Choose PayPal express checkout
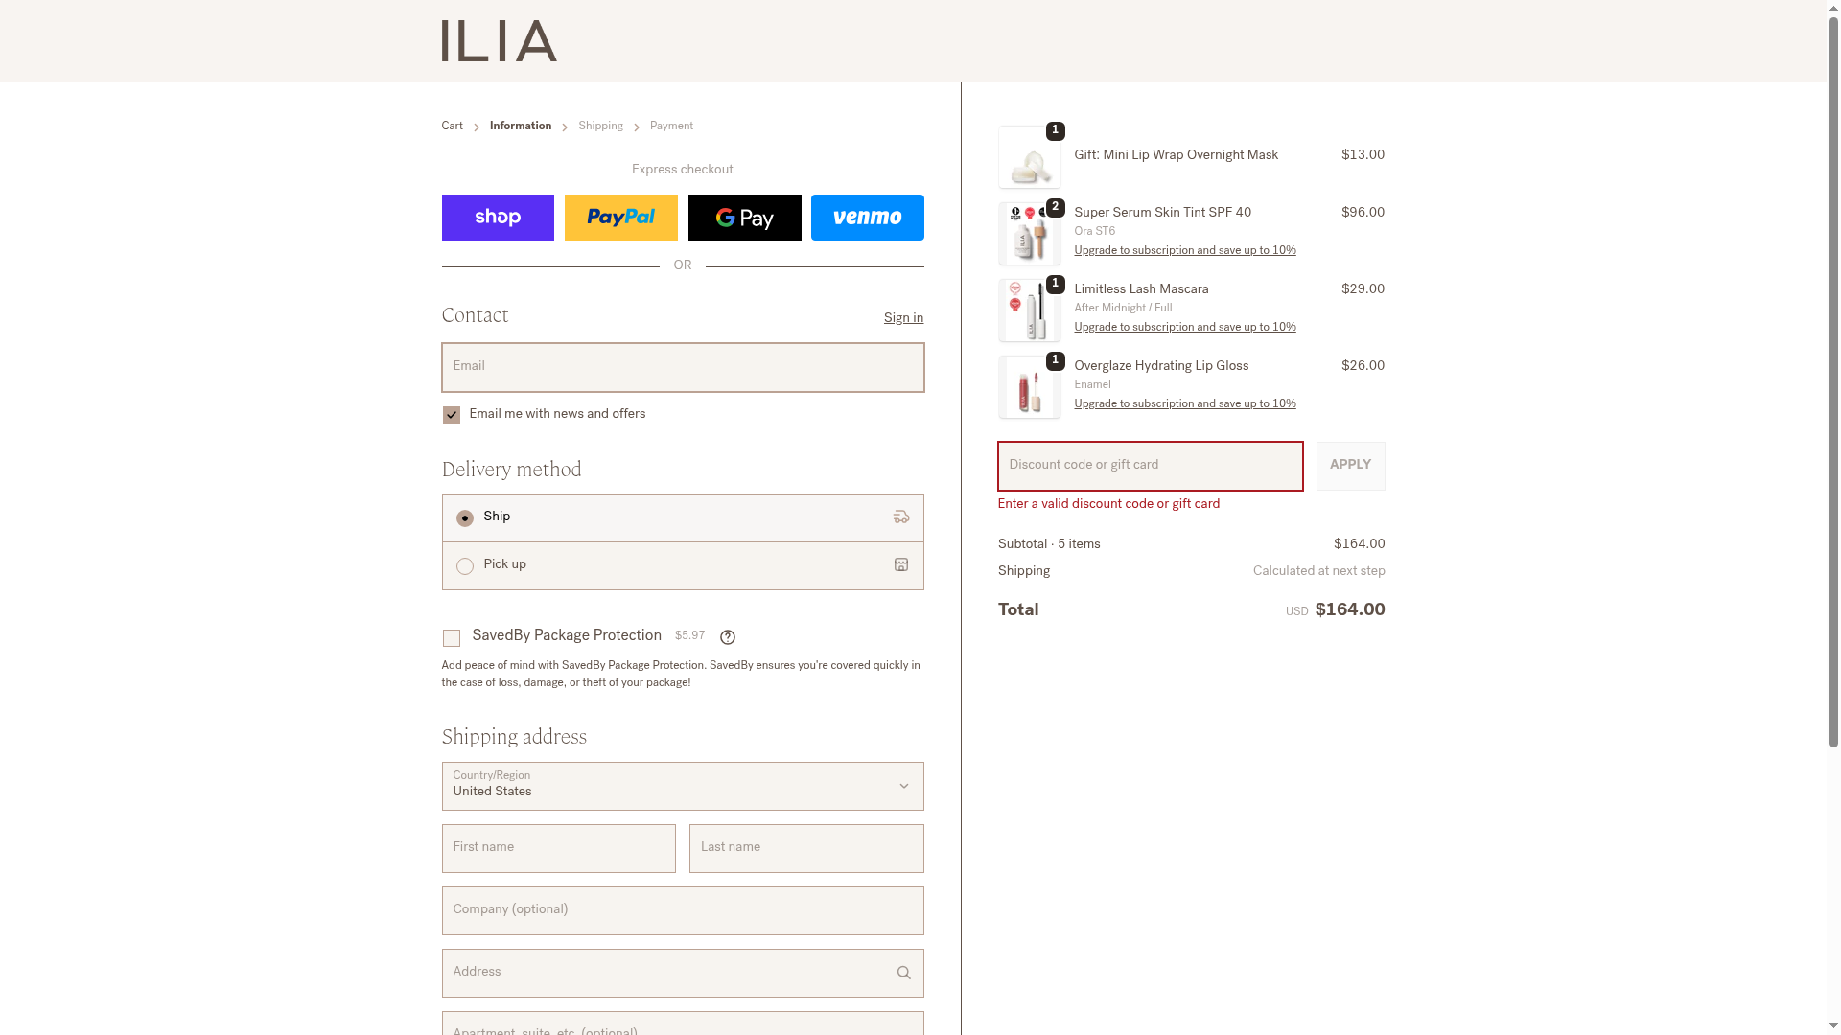 click(620, 218)
